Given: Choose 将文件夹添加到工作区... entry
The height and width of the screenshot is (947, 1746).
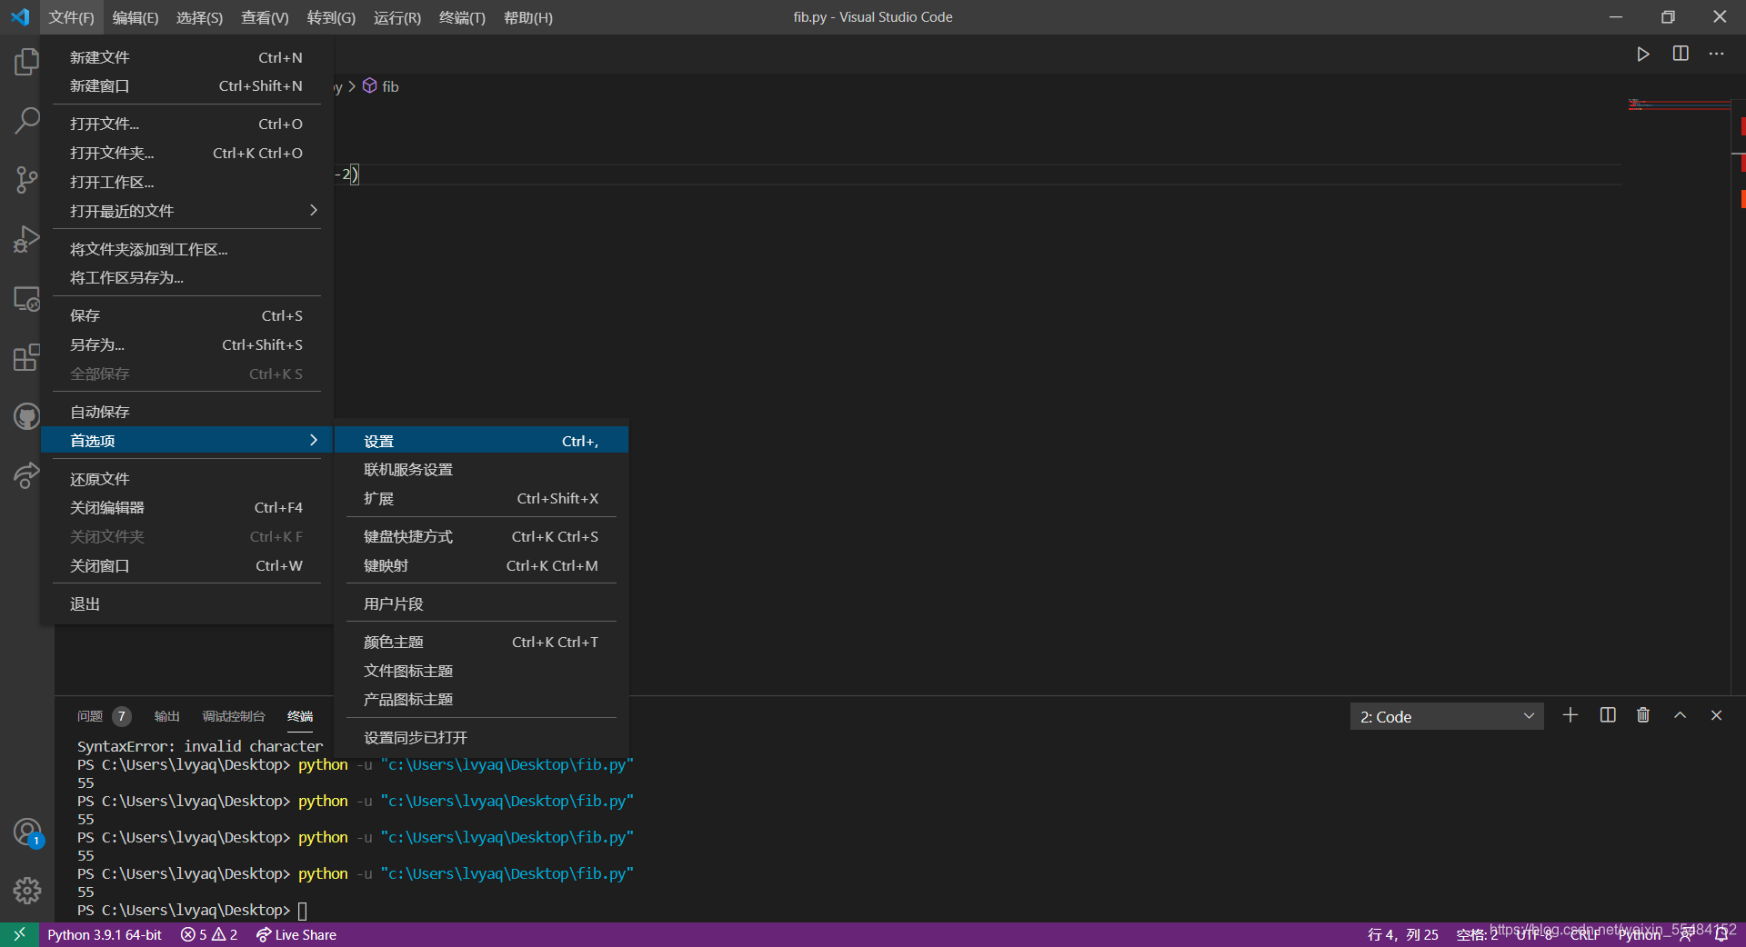Looking at the screenshot, I should click(186, 249).
